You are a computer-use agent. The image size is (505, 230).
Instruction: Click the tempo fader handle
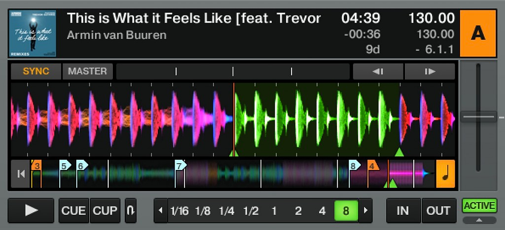pyautogui.click(x=478, y=117)
